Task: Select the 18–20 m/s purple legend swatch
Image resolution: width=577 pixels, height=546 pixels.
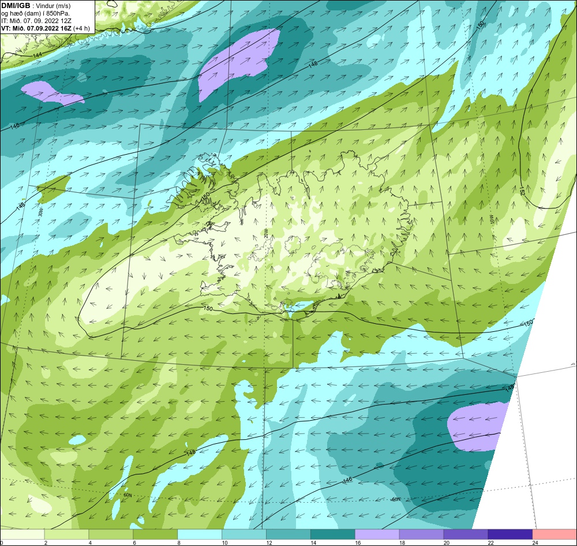Action: 421,534
